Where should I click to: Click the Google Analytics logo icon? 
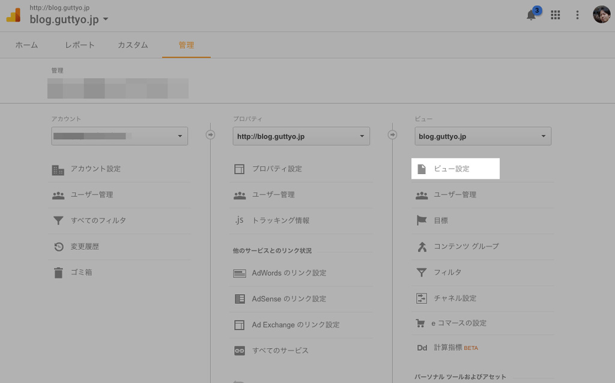tap(14, 15)
